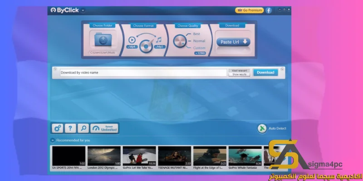Click the Choose Folder tab label
The image size is (363, 181).
103,26
